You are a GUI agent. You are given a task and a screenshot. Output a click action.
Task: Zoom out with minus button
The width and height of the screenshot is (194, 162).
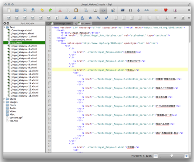tap(156, 156)
